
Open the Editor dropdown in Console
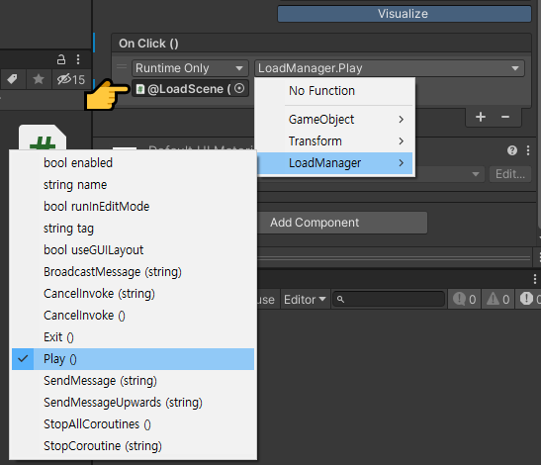305,300
